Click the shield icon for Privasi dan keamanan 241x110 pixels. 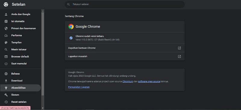coord(6,28)
